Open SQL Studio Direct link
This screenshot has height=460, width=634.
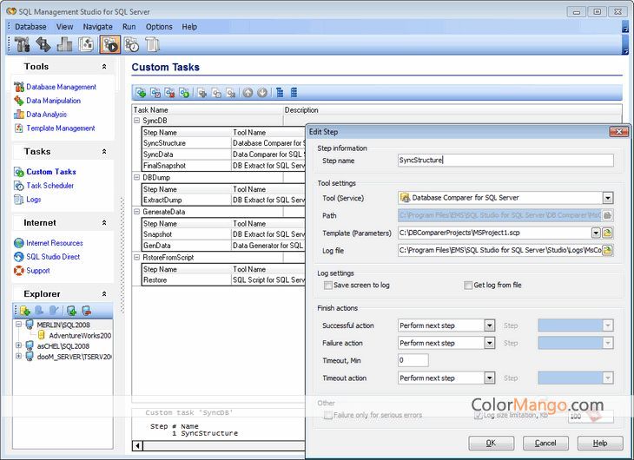click(53, 257)
